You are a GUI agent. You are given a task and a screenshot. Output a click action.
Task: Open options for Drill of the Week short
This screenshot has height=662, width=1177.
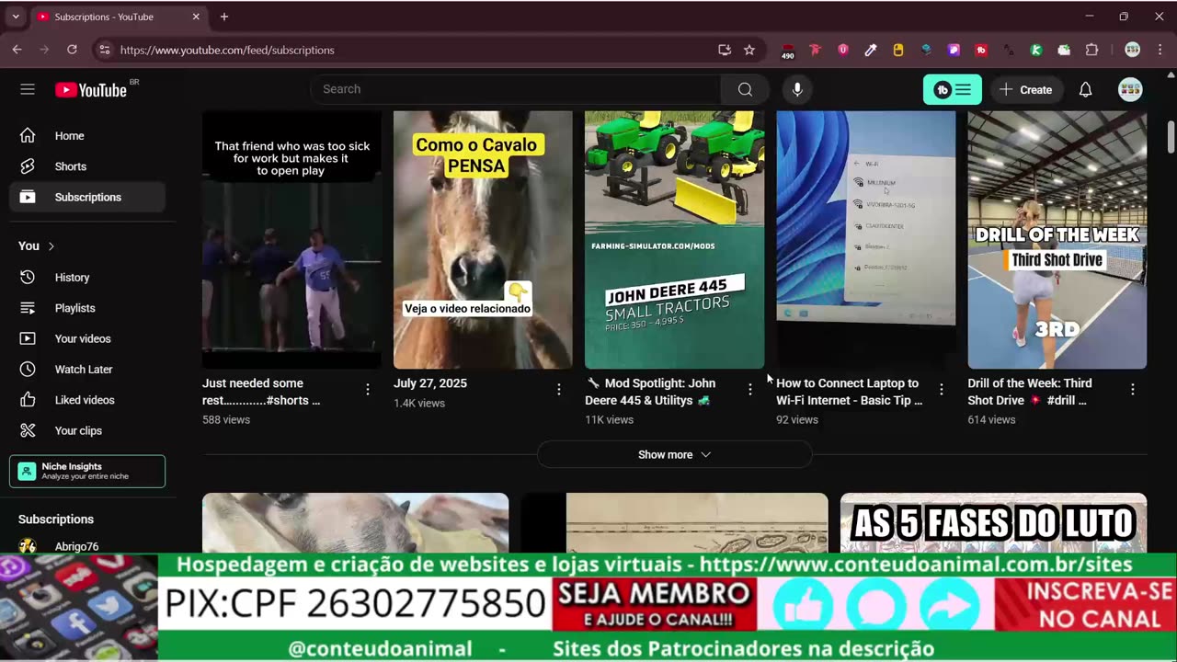pyautogui.click(x=1133, y=390)
